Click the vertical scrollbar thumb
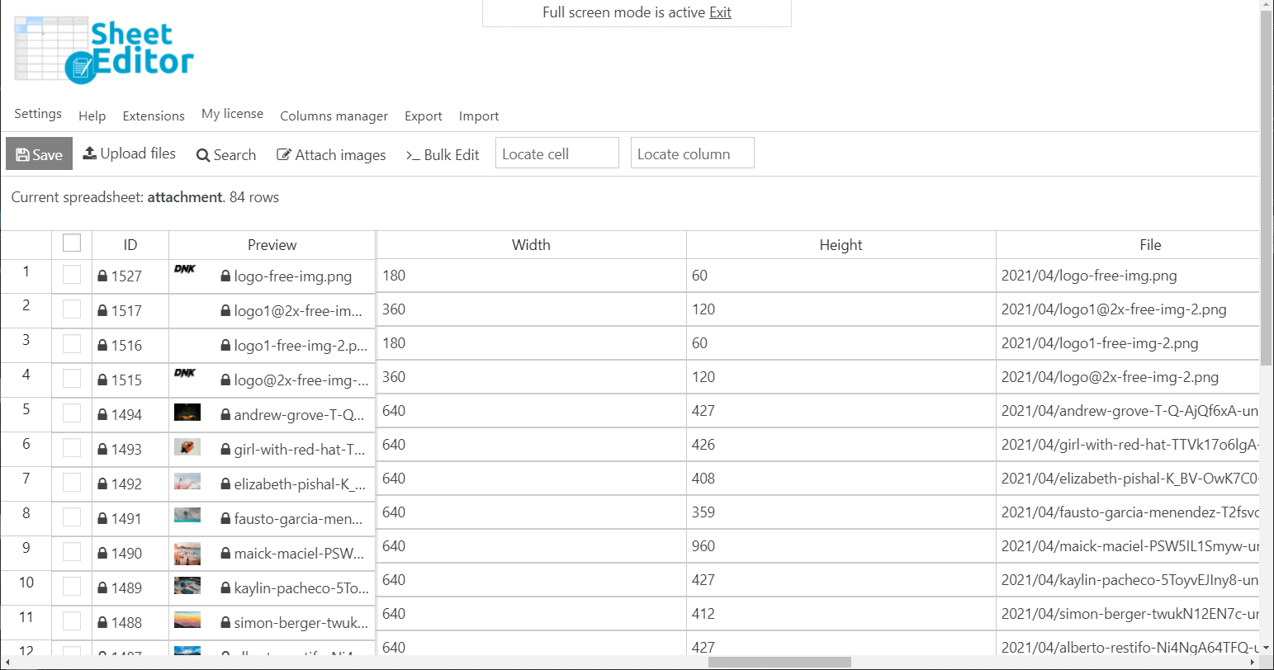 (1267, 188)
